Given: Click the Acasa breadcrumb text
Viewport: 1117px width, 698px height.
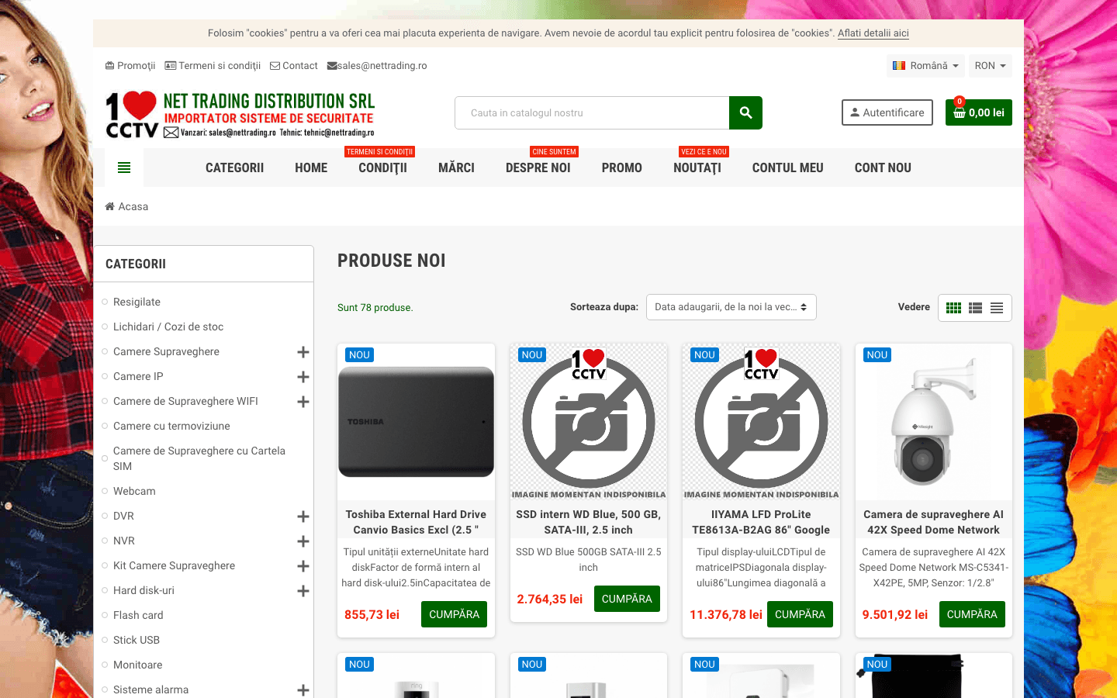Looking at the screenshot, I should tap(133, 206).
